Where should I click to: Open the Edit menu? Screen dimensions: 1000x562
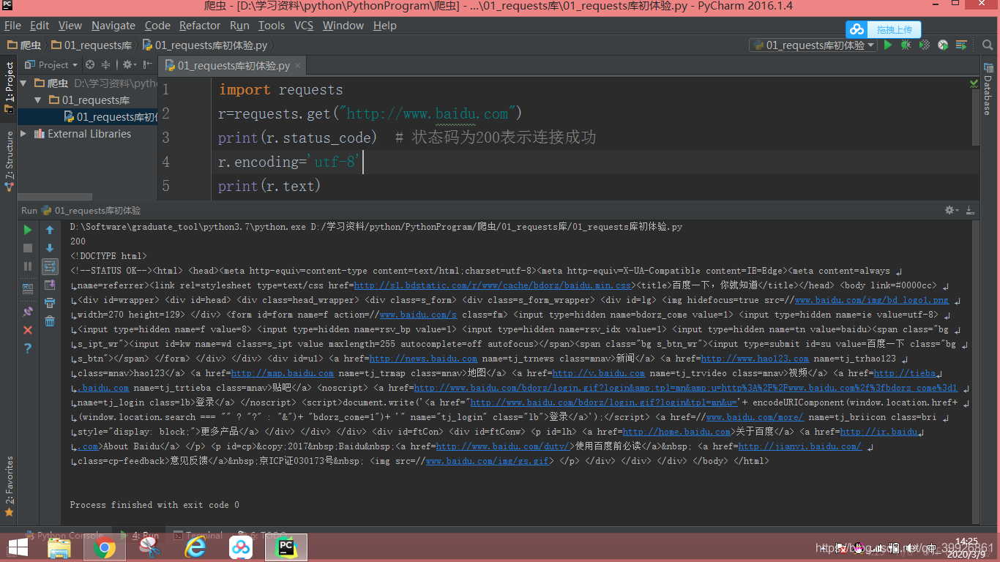(40, 26)
